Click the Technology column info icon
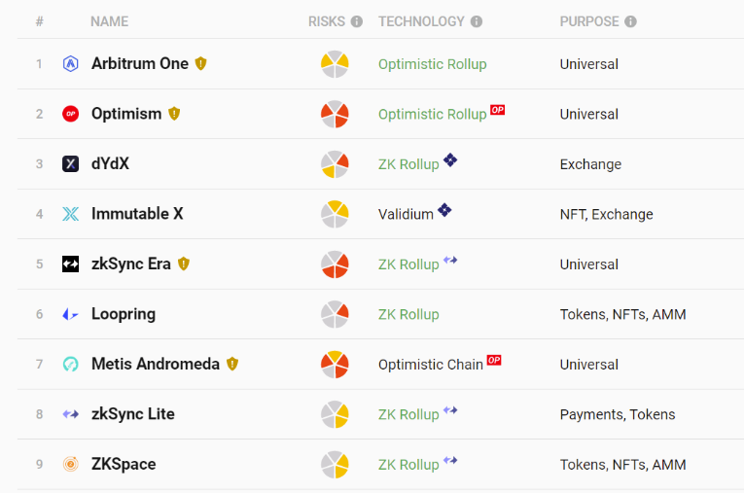 pyautogui.click(x=477, y=21)
